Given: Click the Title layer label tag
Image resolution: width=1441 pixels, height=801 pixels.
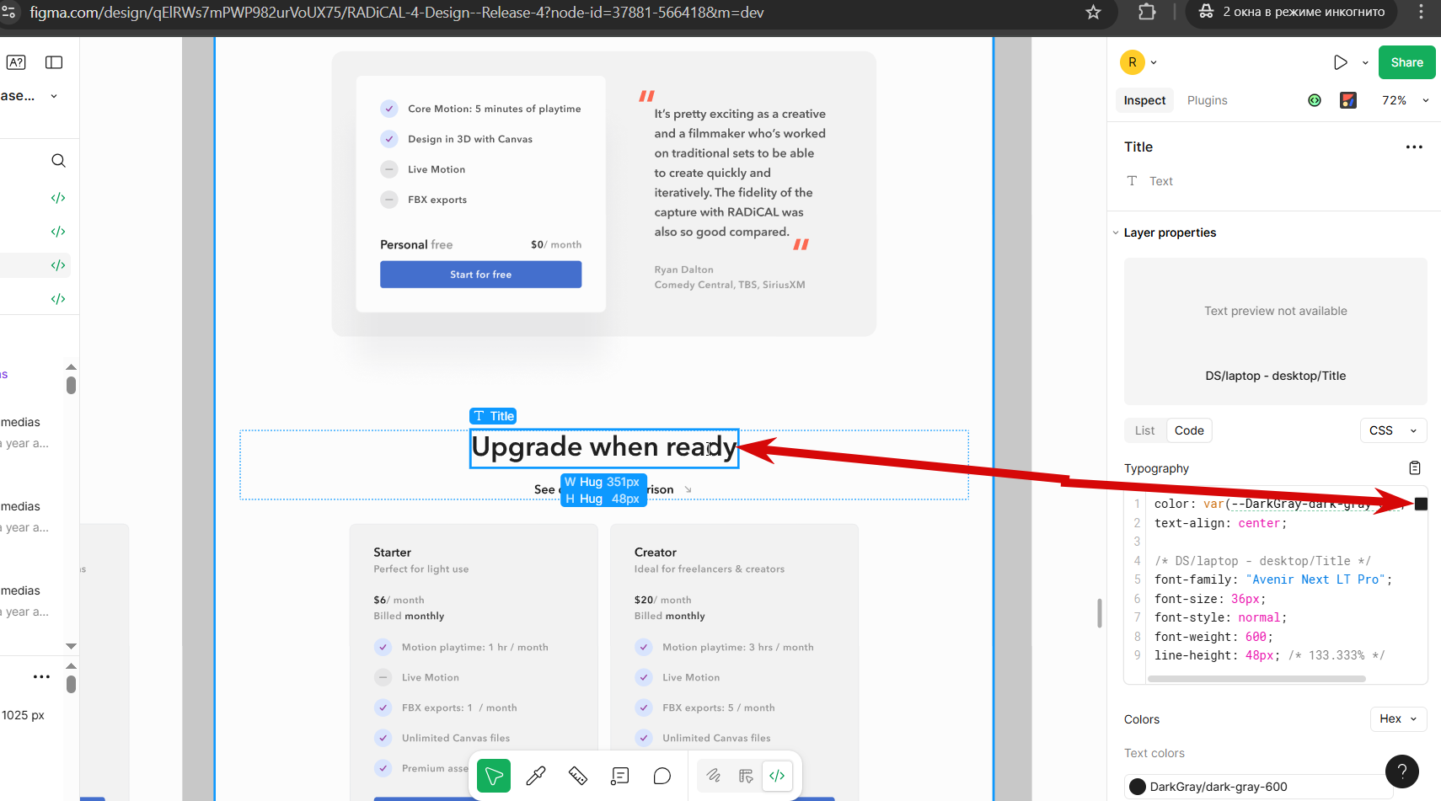Looking at the screenshot, I should (x=493, y=416).
